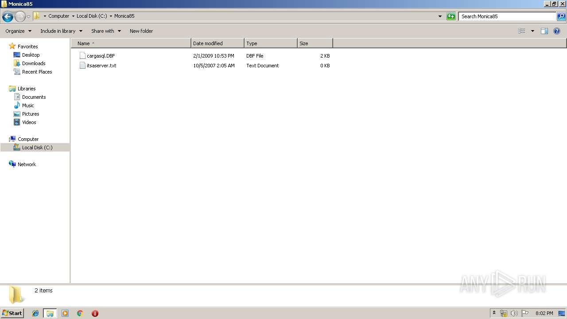
Task: Click the New folder button
Action: (141, 31)
